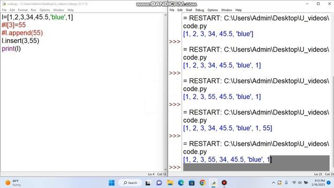The height and width of the screenshot is (188, 334).
Task: Click the Col: 13 editor status entry
Action: tap(161, 174)
